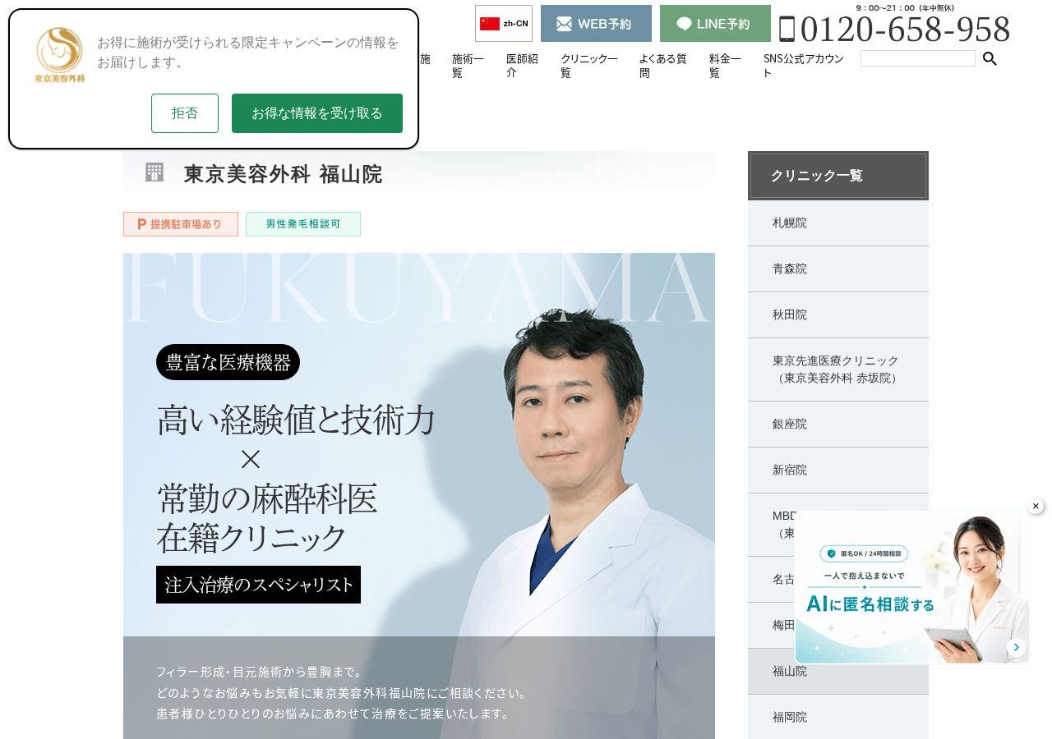Select 新宿院 in the clinic list
The image size is (1052, 739).
[838, 470]
